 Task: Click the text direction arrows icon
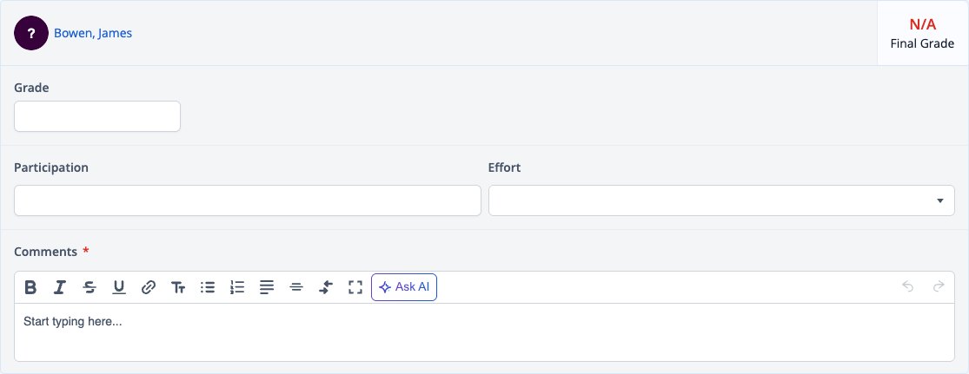(326, 287)
